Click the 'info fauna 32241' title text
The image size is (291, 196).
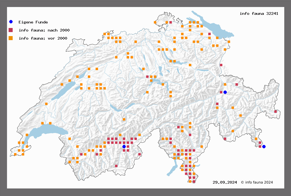click(259, 13)
